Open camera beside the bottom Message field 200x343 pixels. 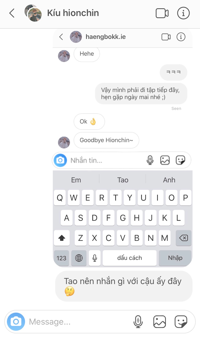coord(16,322)
